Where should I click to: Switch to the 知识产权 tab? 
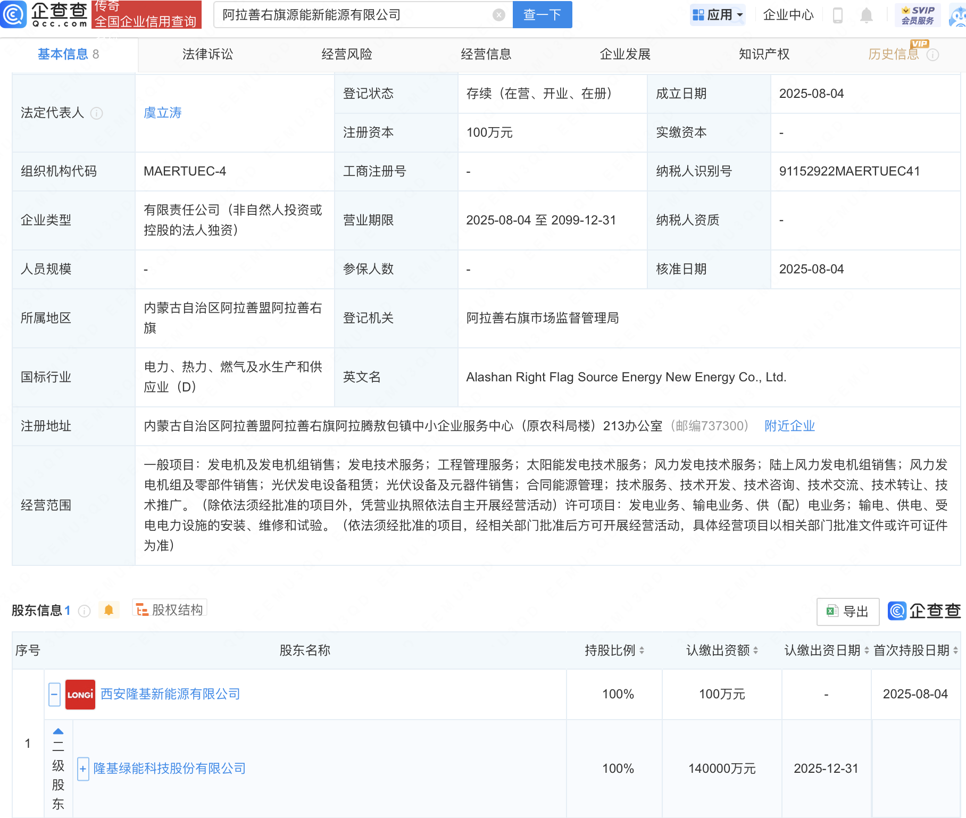tap(764, 54)
